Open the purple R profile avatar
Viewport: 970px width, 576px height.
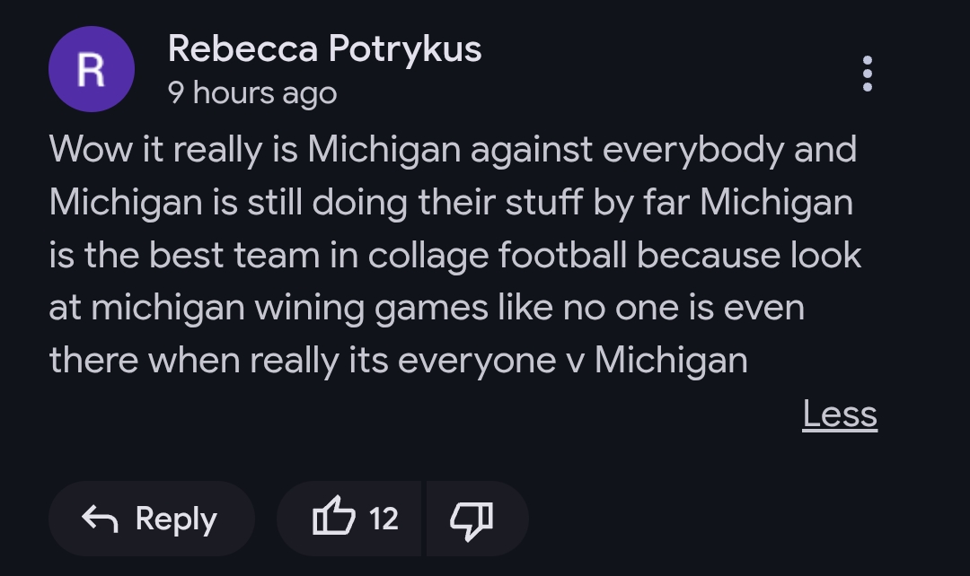(91, 69)
